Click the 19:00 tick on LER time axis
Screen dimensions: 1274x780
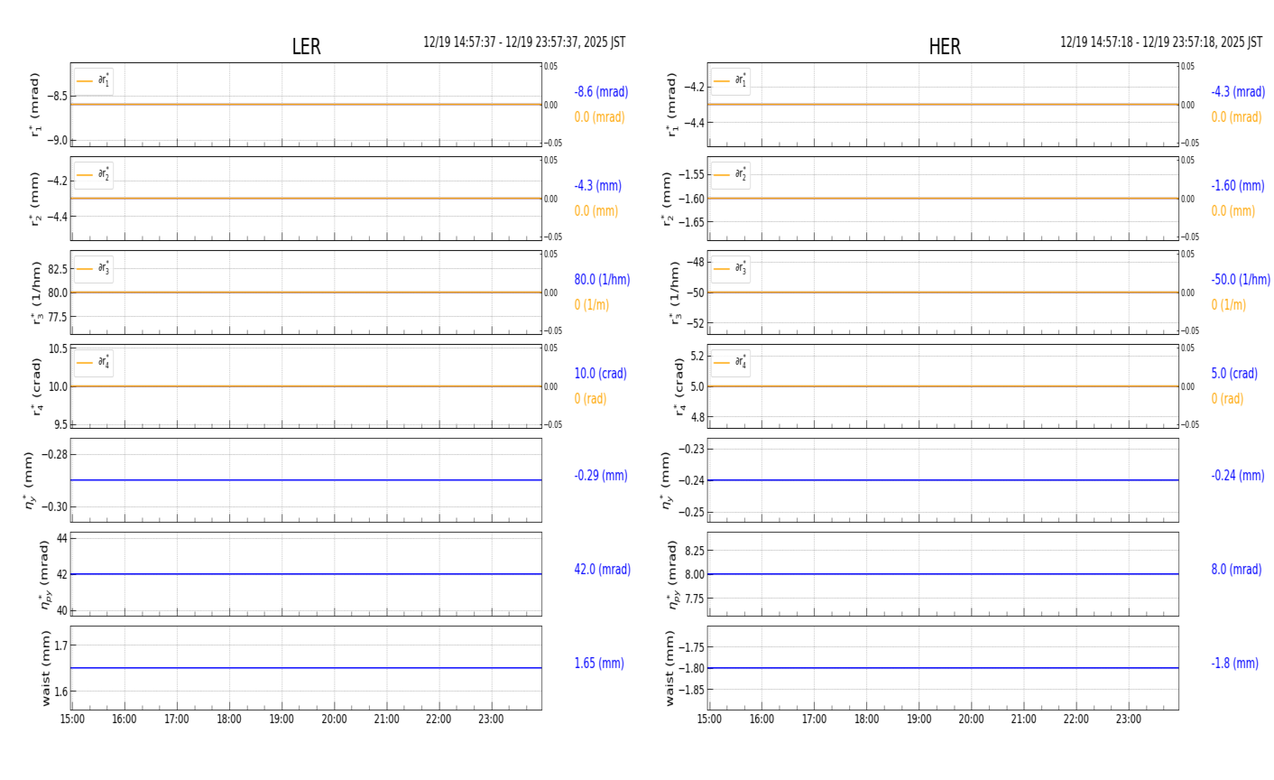tap(282, 720)
